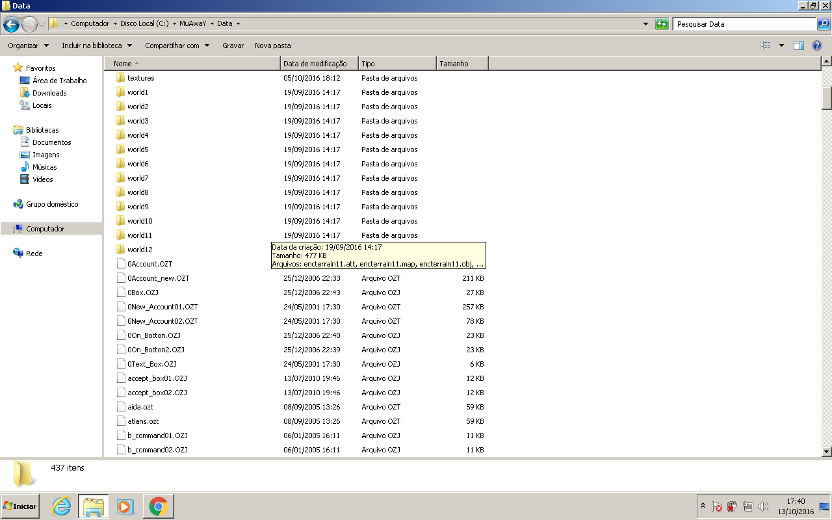Select Downloads in the Favoritos list
This screenshot has height=520, width=832.
click(49, 93)
